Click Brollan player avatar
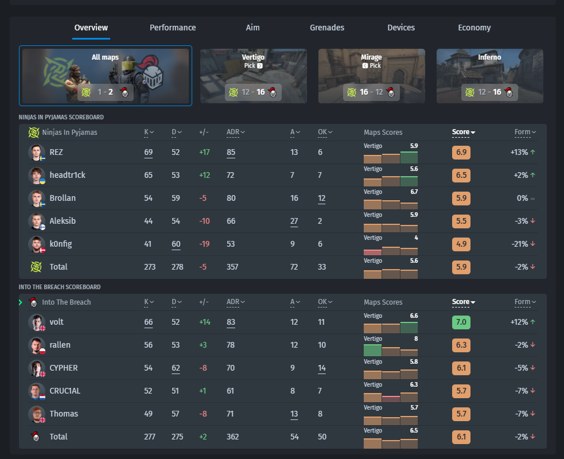 click(x=37, y=198)
